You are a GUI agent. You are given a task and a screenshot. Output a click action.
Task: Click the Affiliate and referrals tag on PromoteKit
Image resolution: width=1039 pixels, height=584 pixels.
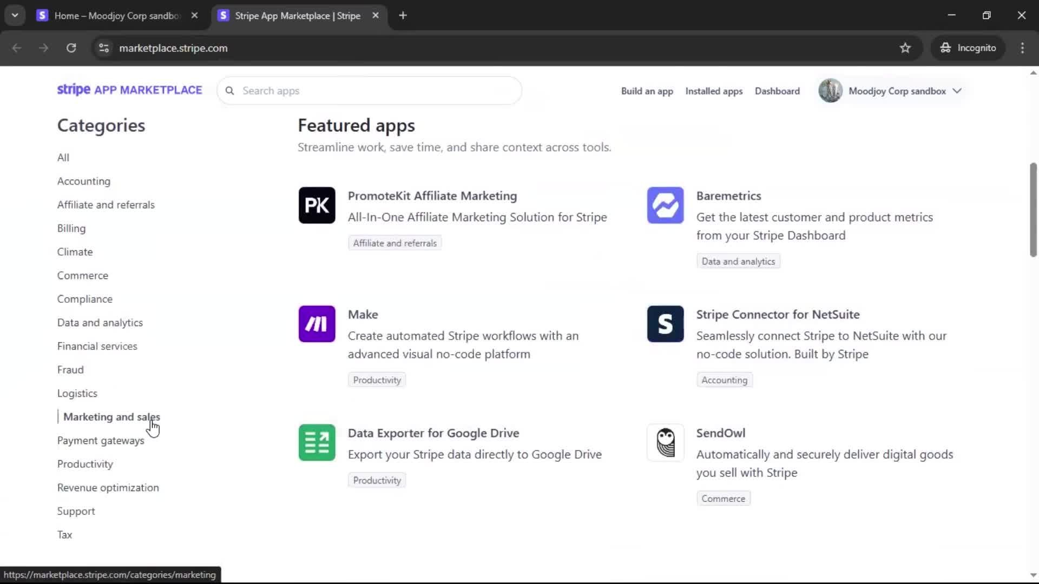394,243
